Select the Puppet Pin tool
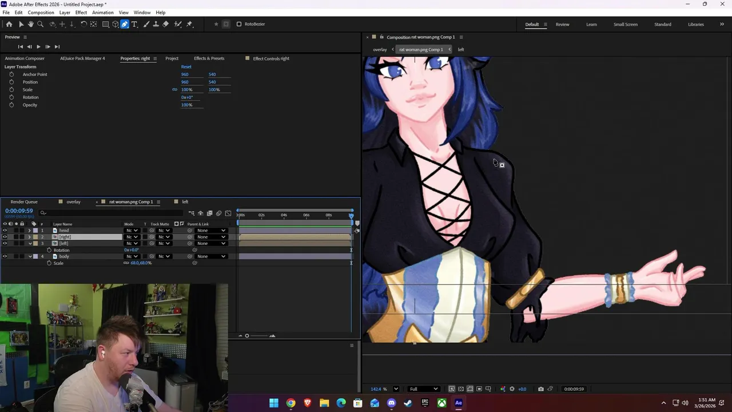Image resolution: width=732 pixels, height=412 pixels. pos(189,24)
